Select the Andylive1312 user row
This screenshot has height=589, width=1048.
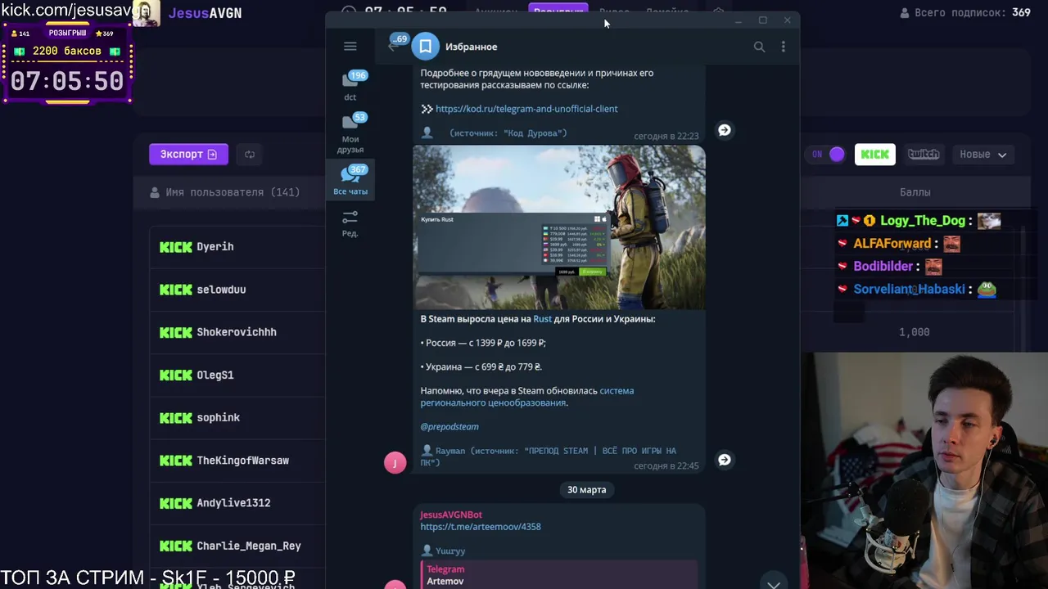click(237, 502)
